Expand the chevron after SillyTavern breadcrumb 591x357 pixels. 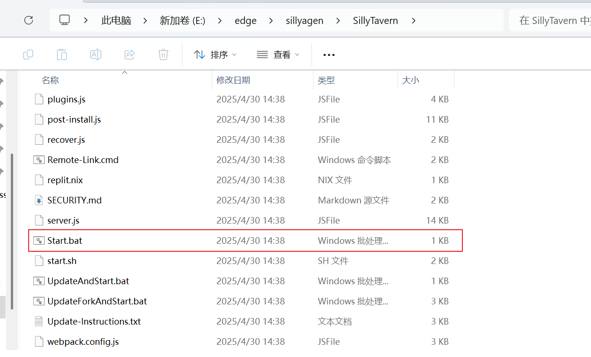pyautogui.click(x=413, y=21)
